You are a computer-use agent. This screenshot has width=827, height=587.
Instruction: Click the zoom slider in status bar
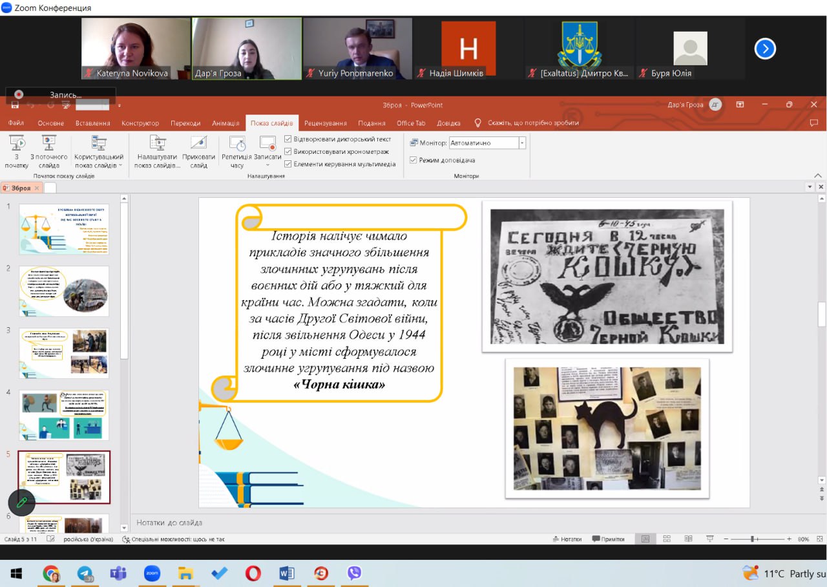click(x=753, y=539)
